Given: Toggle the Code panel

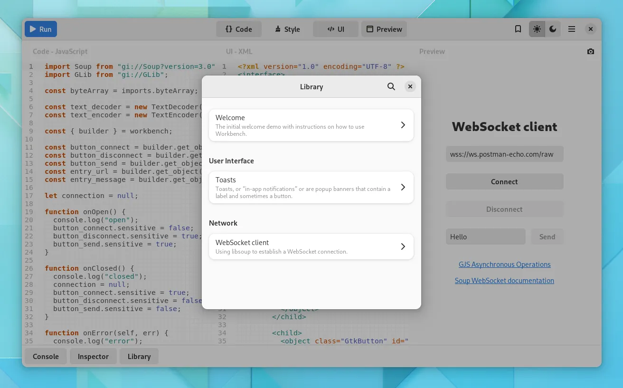Looking at the screenshot, I should 239,29.
